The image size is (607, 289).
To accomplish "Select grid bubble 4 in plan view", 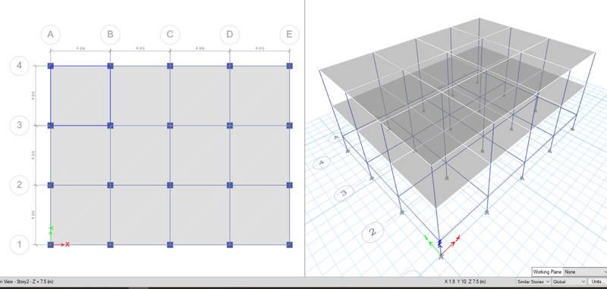I will 20,66.
